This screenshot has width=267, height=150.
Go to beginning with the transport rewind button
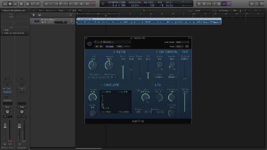point(46,3)
